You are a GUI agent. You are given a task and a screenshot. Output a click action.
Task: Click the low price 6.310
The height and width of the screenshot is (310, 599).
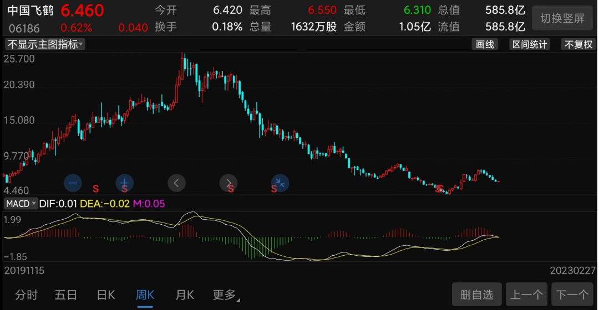417,10
